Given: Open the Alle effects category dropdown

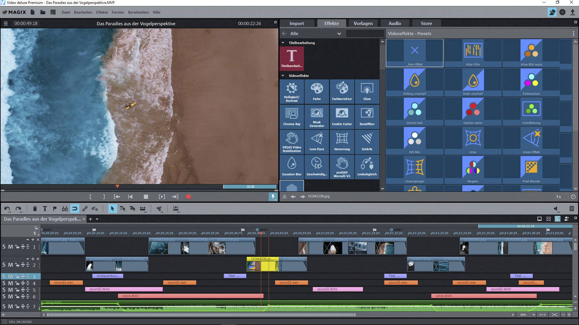Looking at the screenshot, I should [340, 33].
